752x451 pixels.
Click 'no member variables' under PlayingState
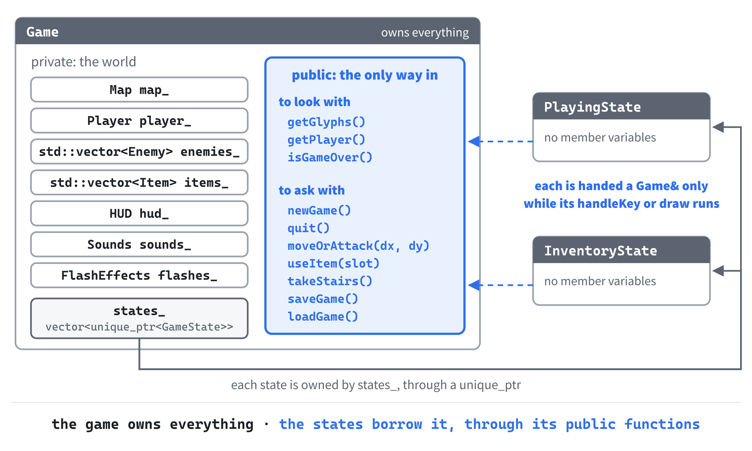click(600, 137)
